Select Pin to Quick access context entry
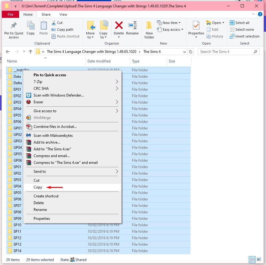Viewport: 266px width, 265px height. 72,75
